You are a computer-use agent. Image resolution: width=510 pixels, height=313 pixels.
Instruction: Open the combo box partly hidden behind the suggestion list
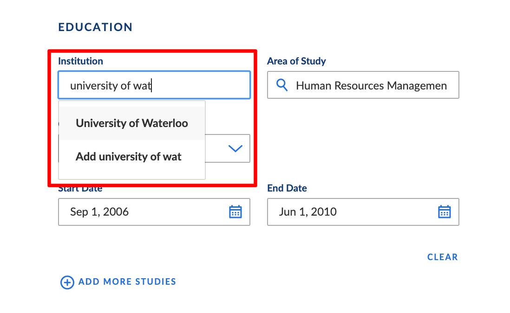click(x=227, y=148)
